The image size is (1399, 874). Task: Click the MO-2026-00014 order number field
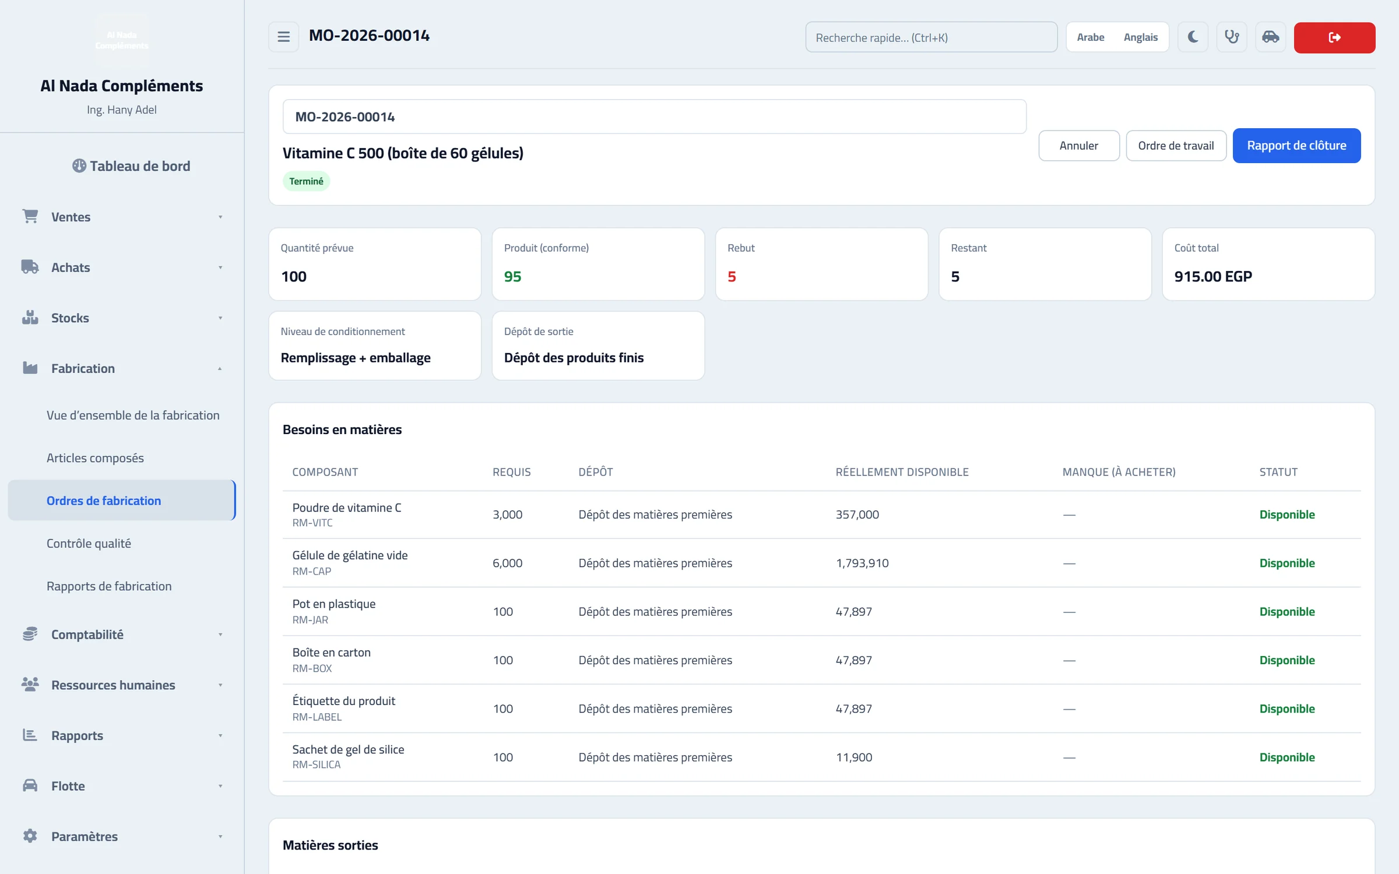coord(654,117)
